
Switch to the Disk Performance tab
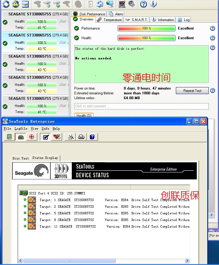click(89, 14)
